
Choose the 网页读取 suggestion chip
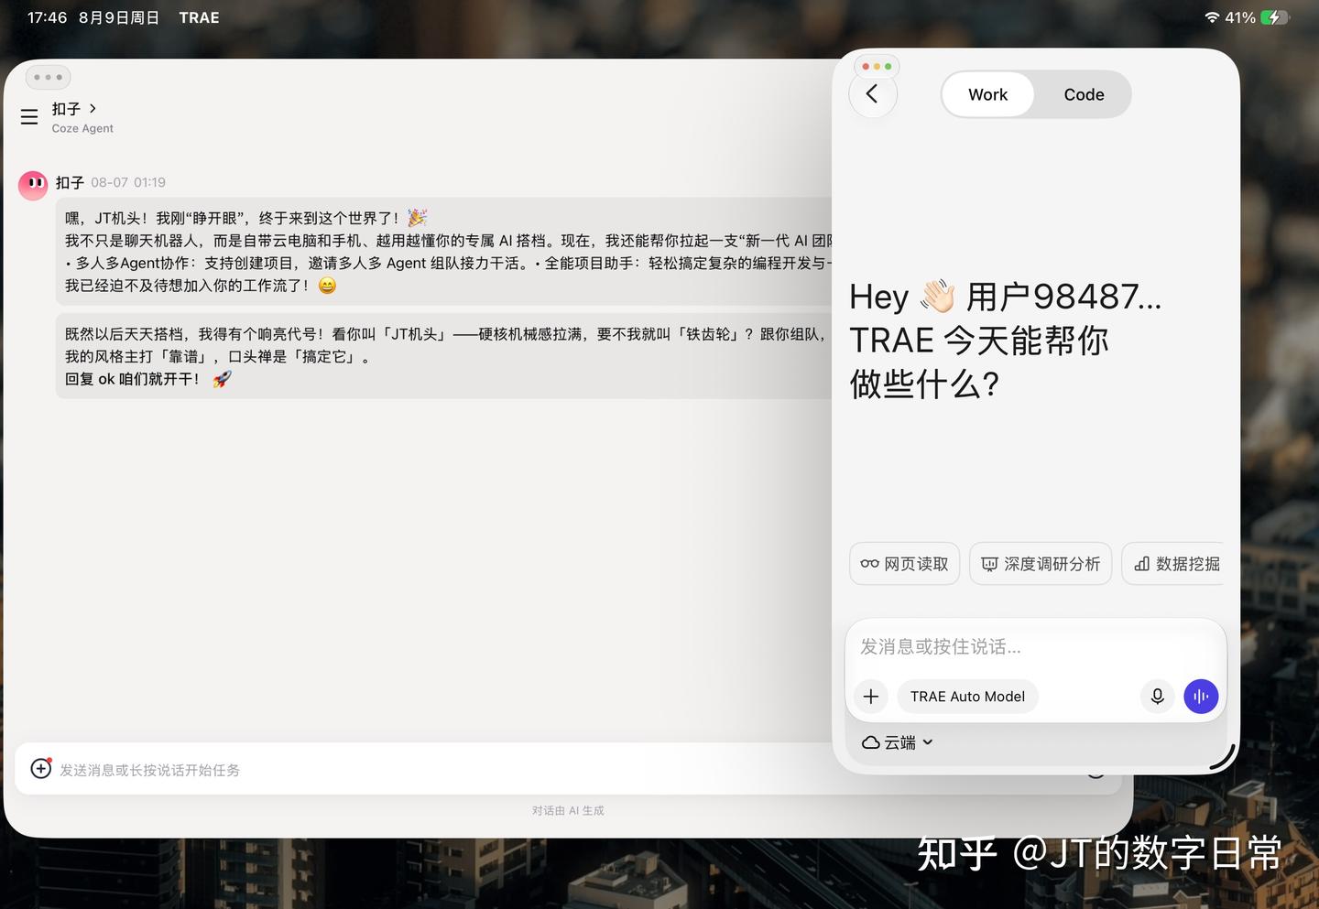point(905,564)
